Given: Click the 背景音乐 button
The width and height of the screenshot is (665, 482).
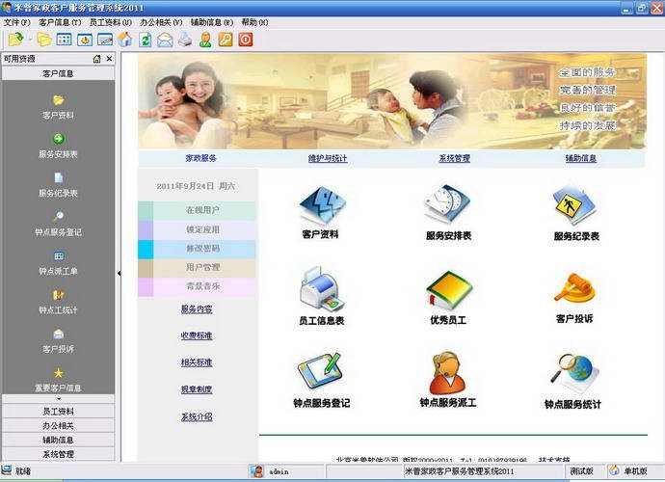Looking at the screenshot, I should 197,287.
